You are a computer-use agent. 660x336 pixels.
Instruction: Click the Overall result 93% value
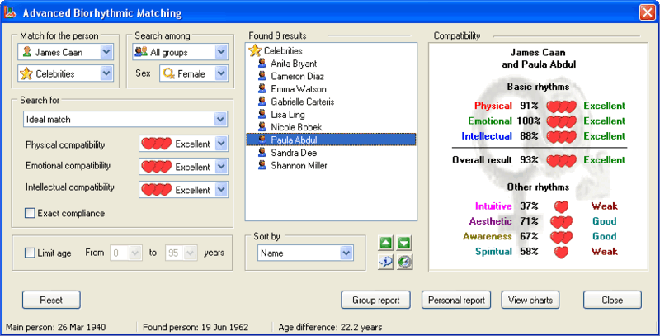529,160
